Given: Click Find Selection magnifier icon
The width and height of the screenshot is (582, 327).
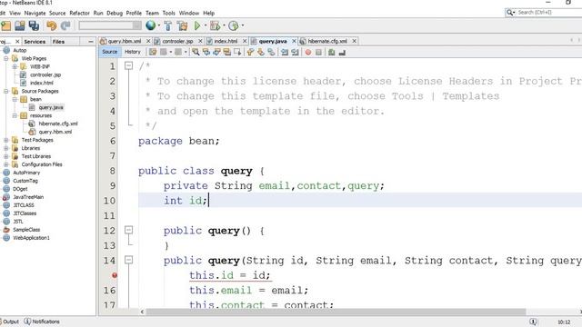Looking at the screenshot, I should [196, 53].
